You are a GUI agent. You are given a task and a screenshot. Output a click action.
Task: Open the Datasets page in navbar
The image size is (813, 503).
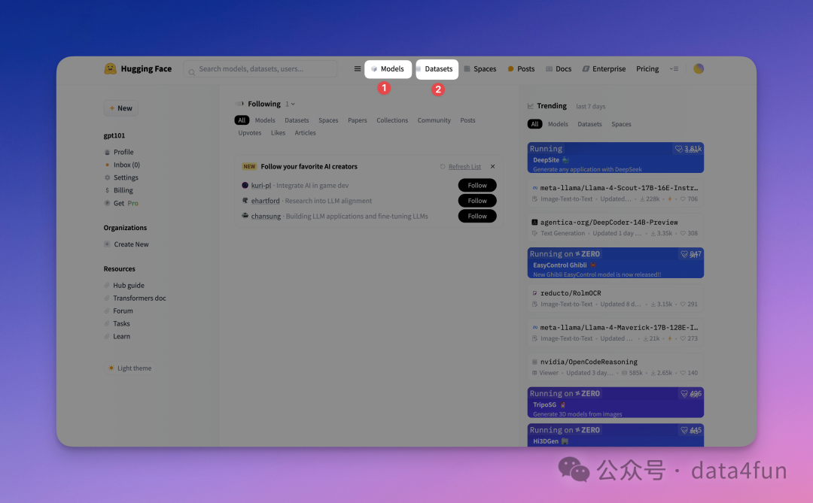click(437, 69)
